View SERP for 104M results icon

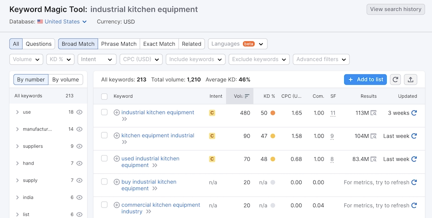(x=374, y=136)
